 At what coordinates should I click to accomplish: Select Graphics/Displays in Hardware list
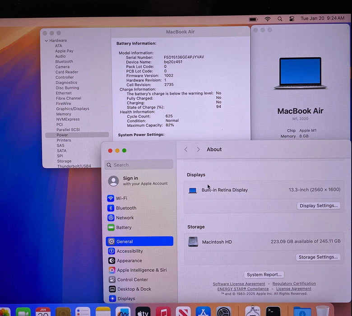73,109
